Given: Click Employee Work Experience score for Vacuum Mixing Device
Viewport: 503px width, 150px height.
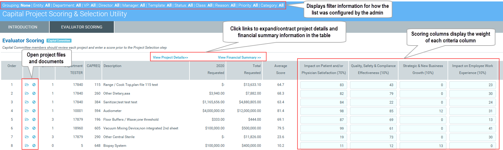Looking at the screenshot, I should [x=472, y=128].
